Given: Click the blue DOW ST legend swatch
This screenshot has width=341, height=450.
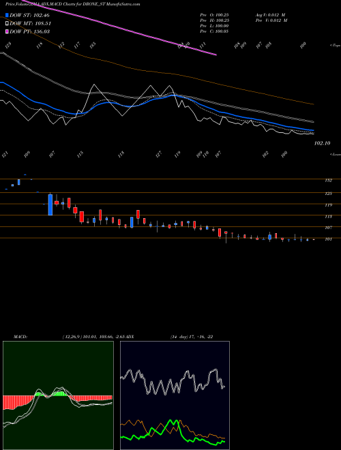Looking at the screenshot, I should pos(7,15).
